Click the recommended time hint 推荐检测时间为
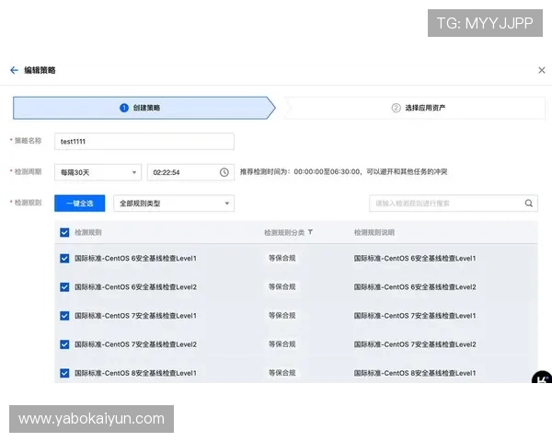The width and height of the screenshot is (552, 442). point(343,171)
